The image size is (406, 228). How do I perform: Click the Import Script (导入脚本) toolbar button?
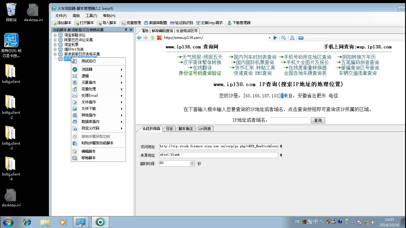107,23
